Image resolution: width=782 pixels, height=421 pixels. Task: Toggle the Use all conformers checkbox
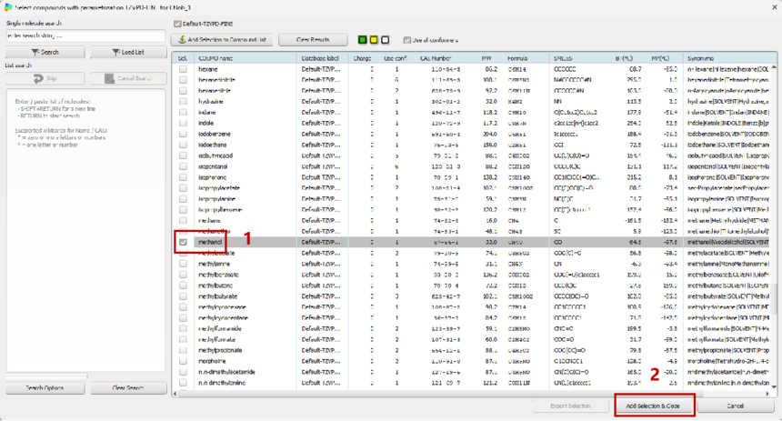pos(407,40)
